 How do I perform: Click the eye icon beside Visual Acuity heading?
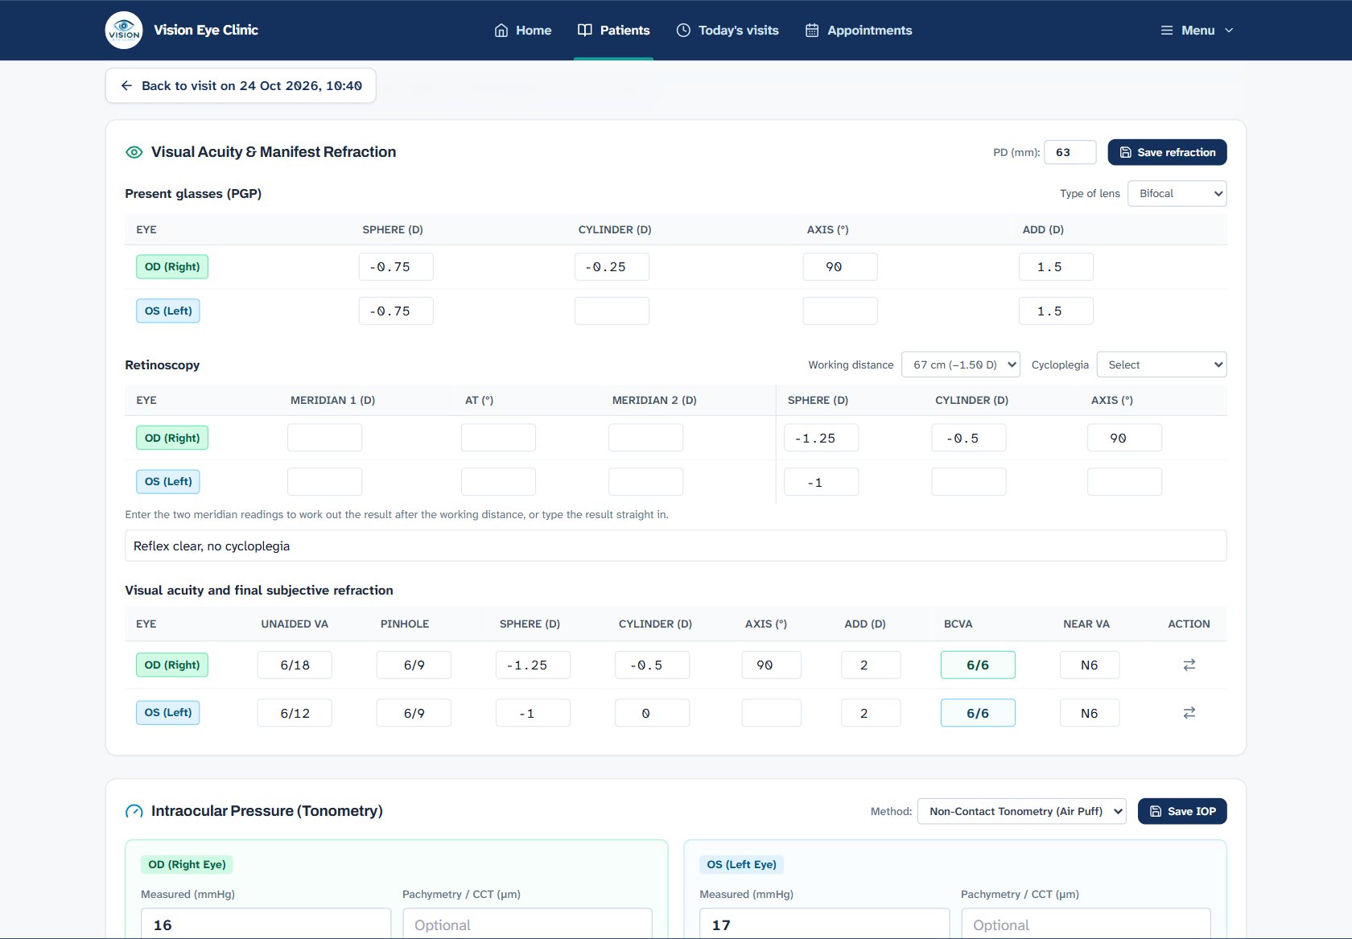(134, 152)
